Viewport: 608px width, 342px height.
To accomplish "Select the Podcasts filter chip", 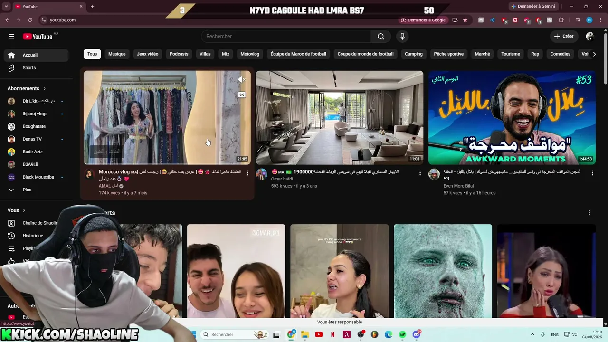I will pos(179,54).
